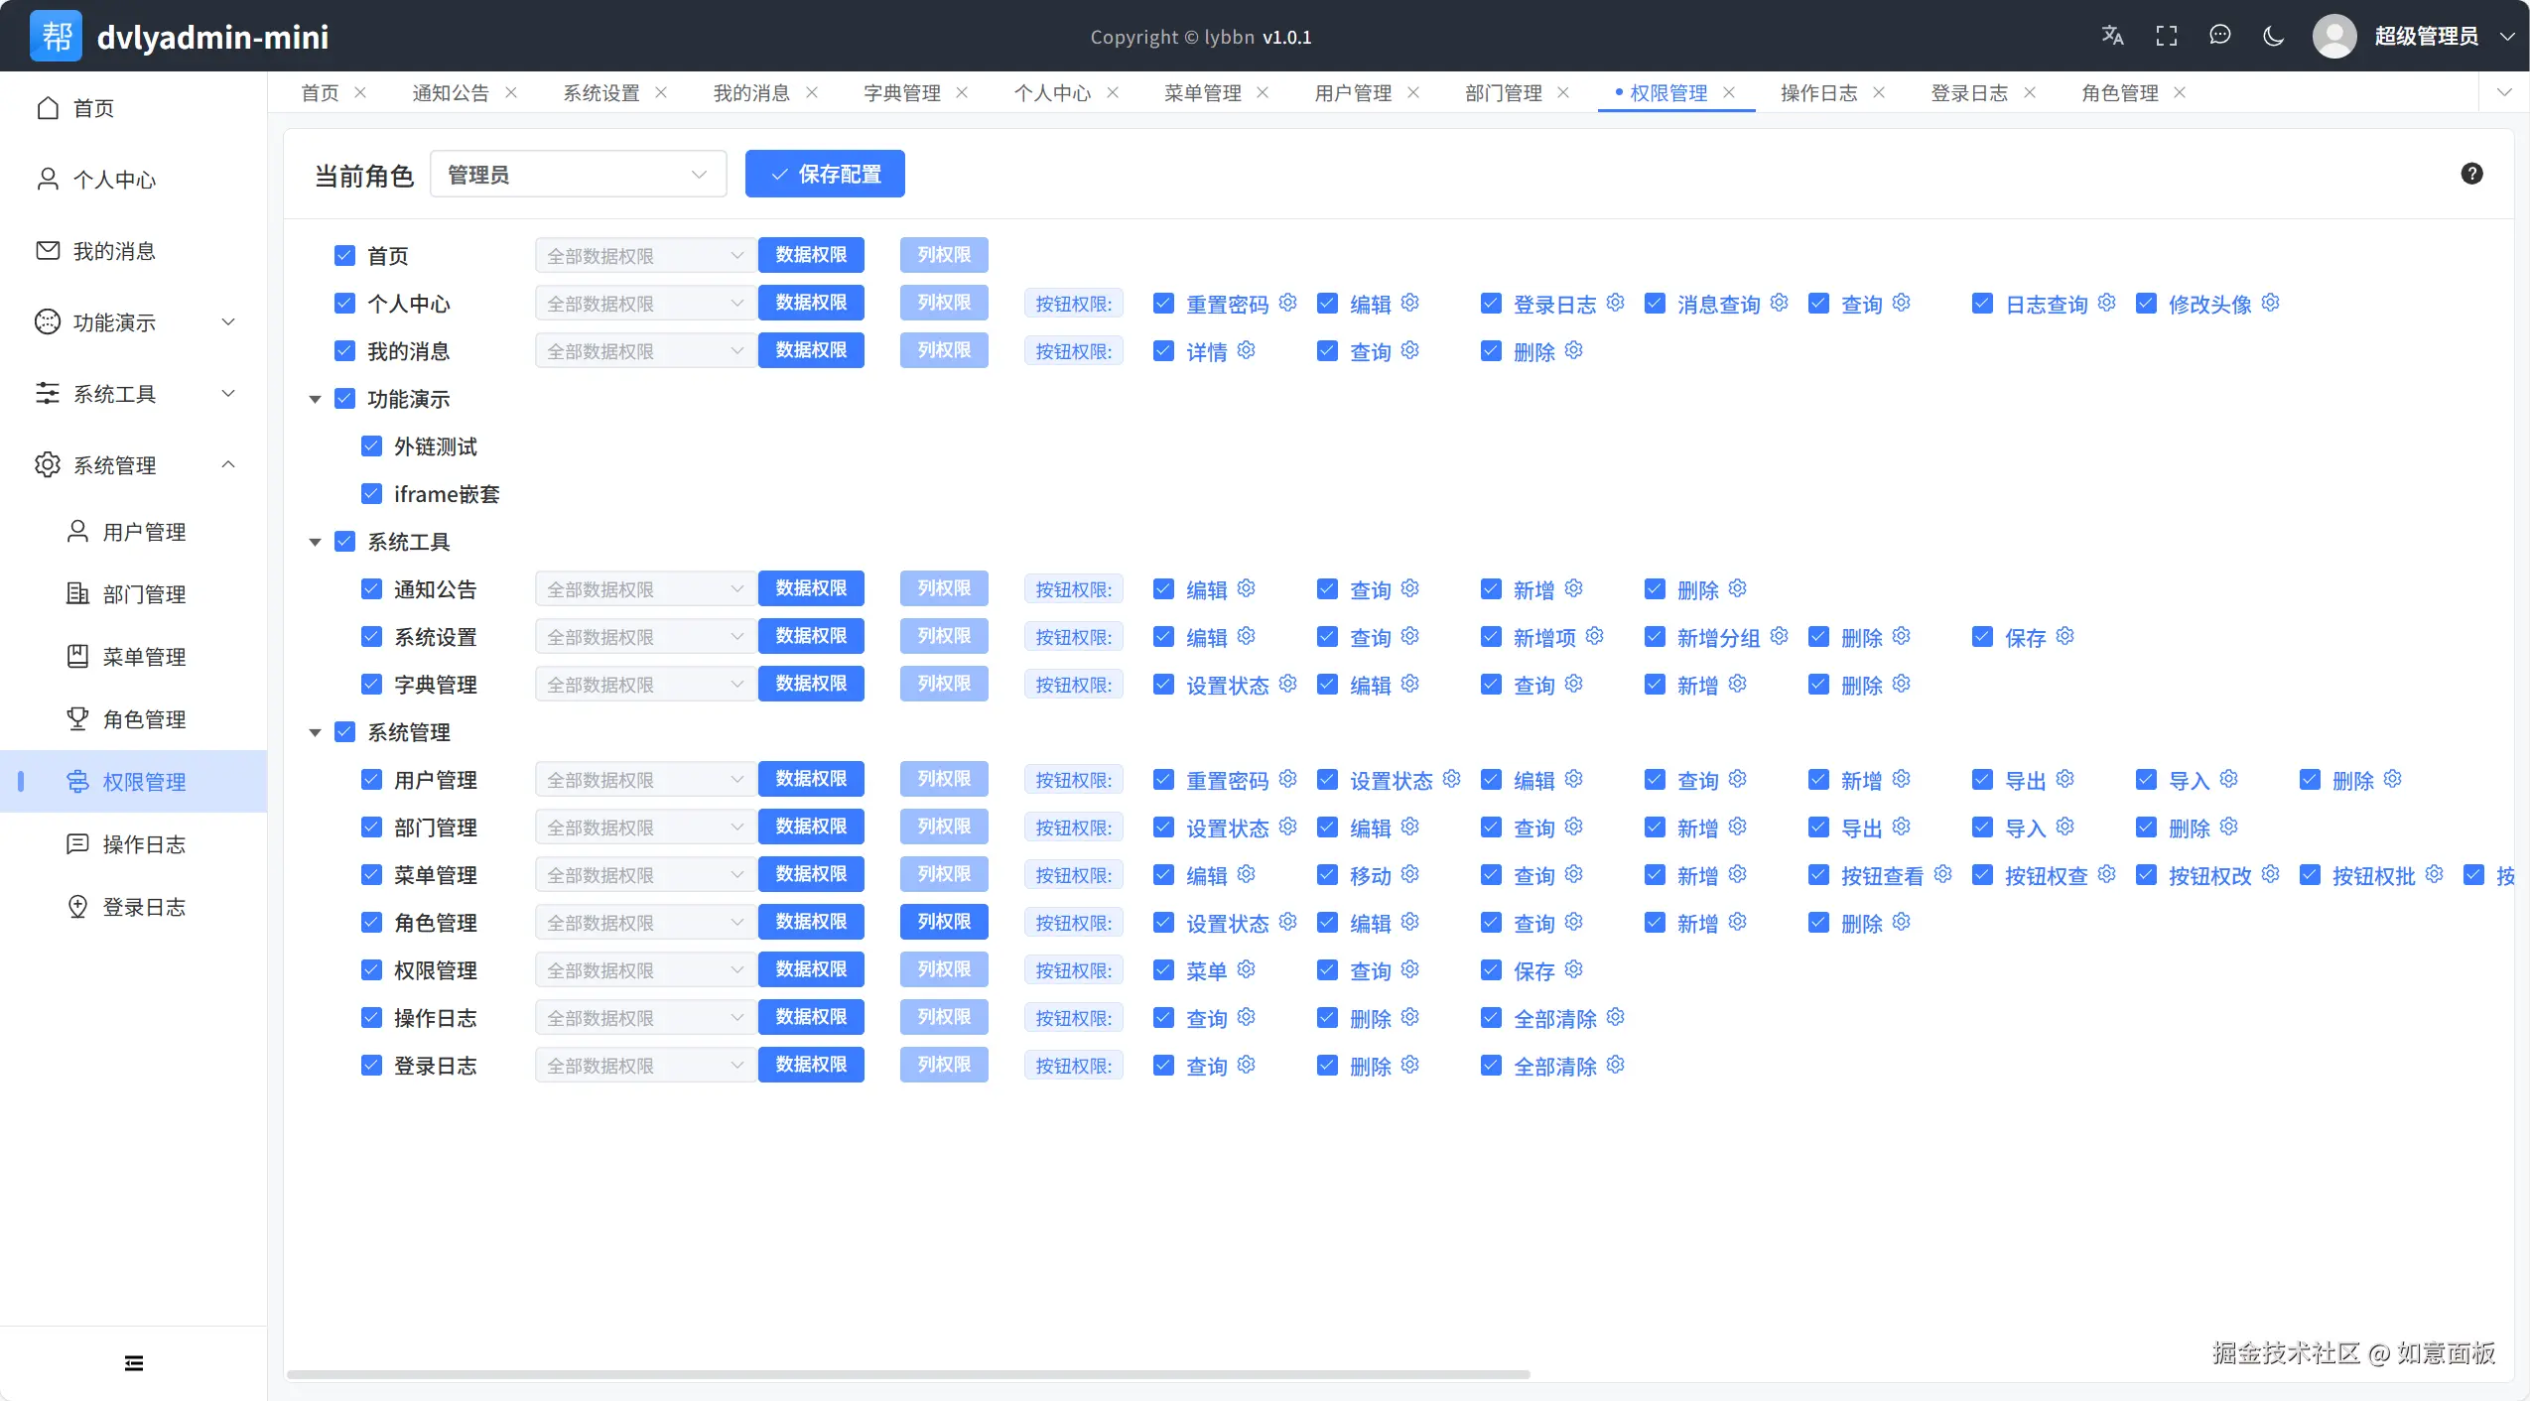
Task: Click the help question mark icon
Action: (x=2471, y=174)
